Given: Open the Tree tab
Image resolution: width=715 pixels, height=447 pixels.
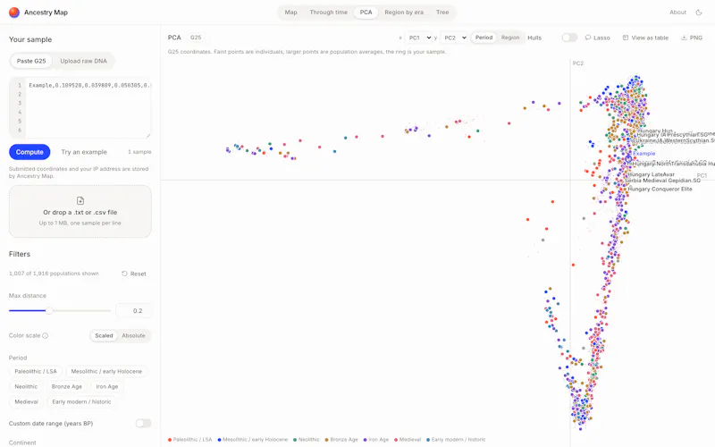Looking at the screenshot, I should tap(442, 13).
